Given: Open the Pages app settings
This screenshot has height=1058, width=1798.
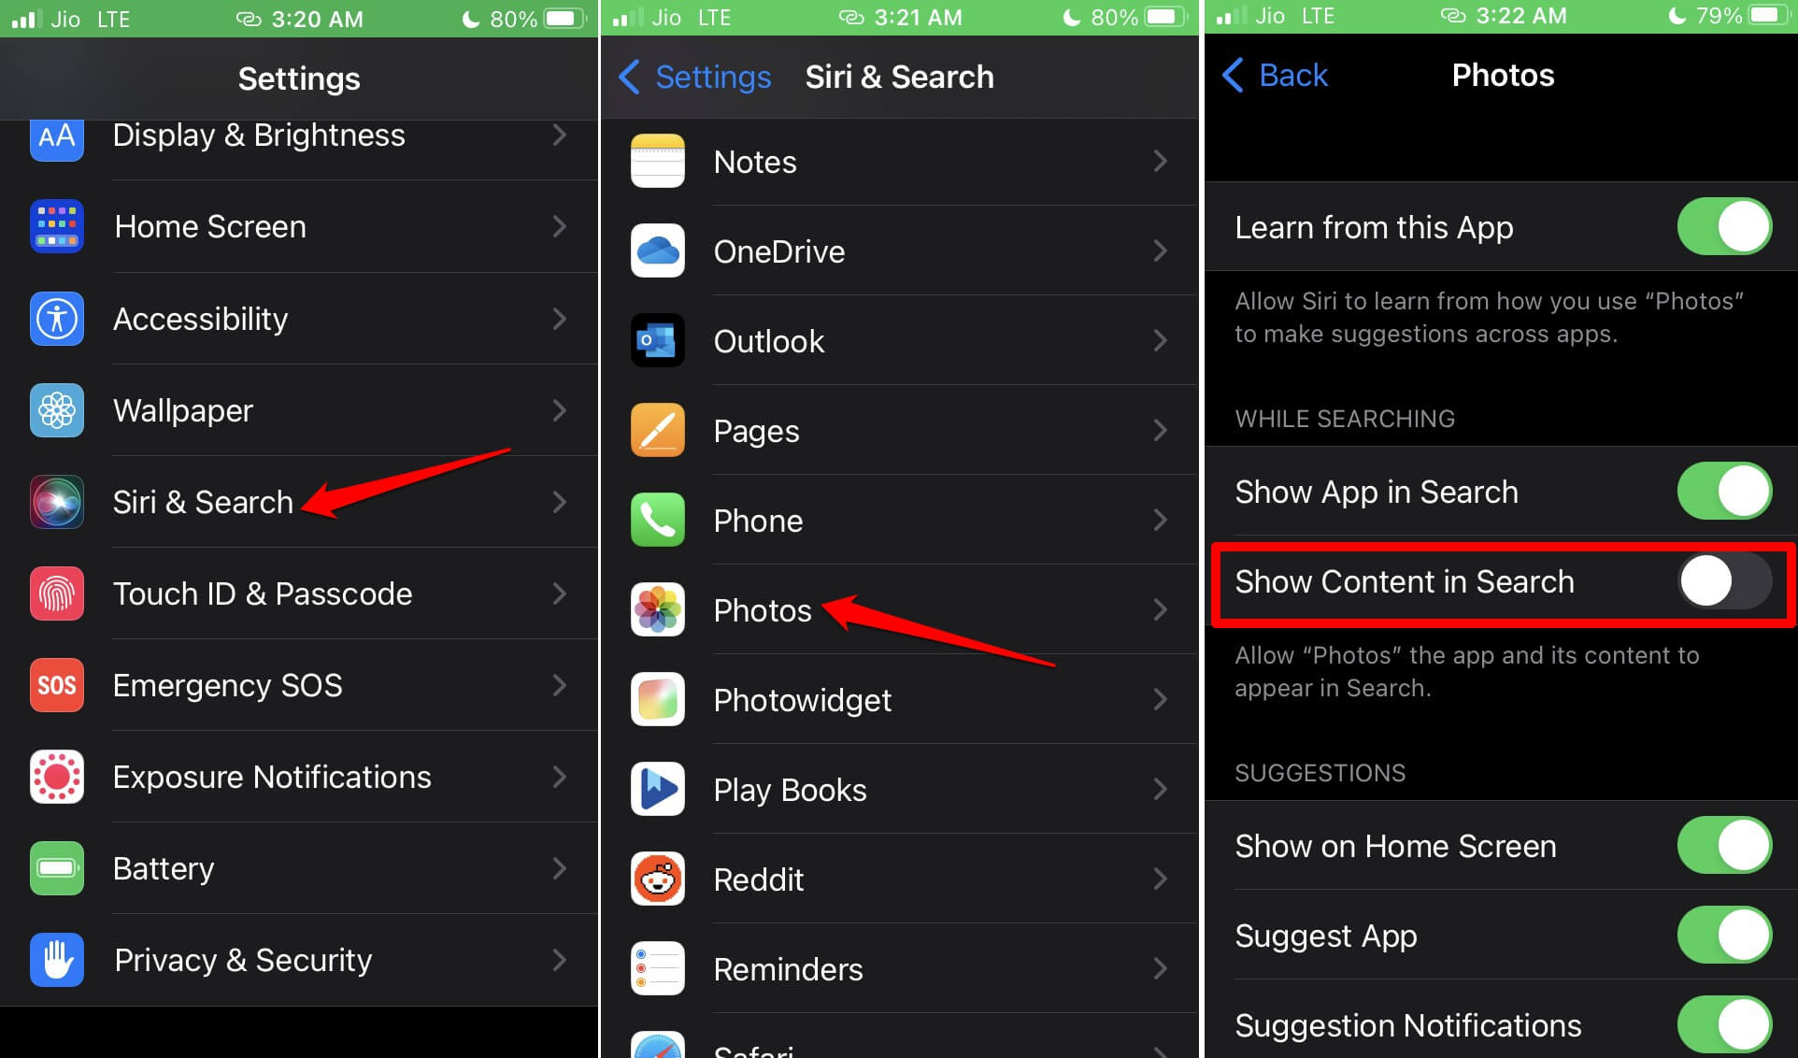Looking at the screenshot, I should click(899, 430).
